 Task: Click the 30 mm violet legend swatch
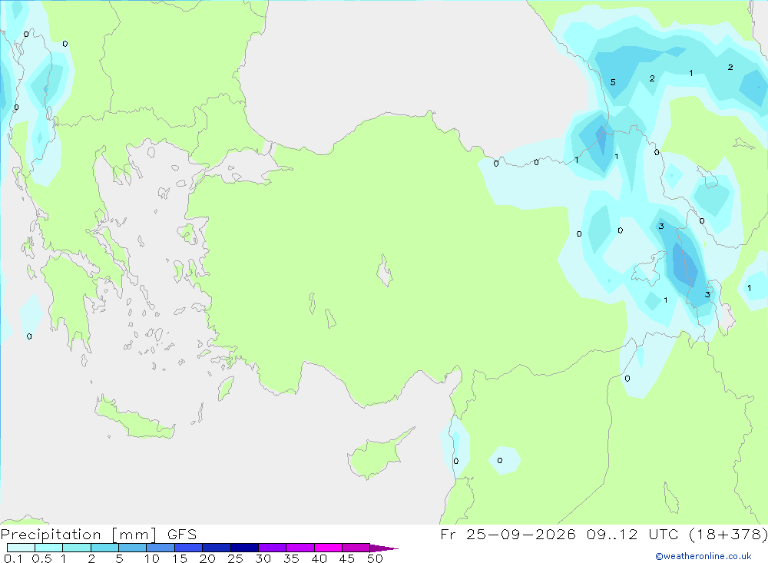pos(272,548)
